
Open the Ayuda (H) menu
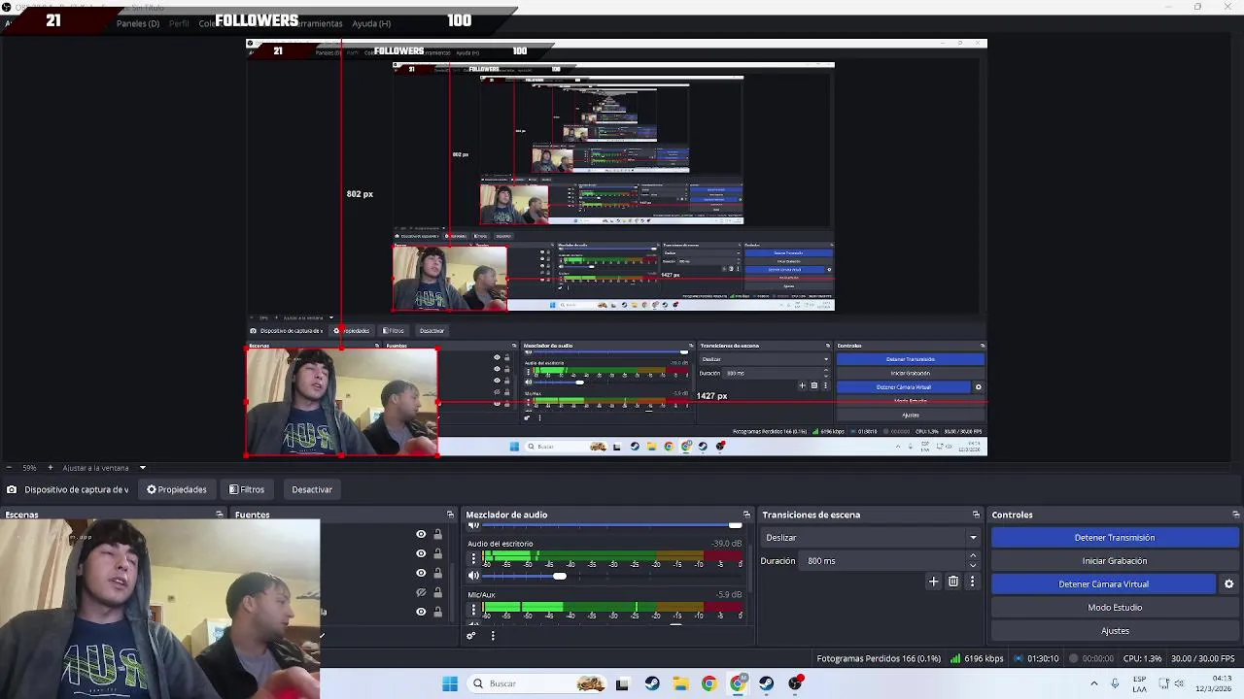click(x=371, y=23)
